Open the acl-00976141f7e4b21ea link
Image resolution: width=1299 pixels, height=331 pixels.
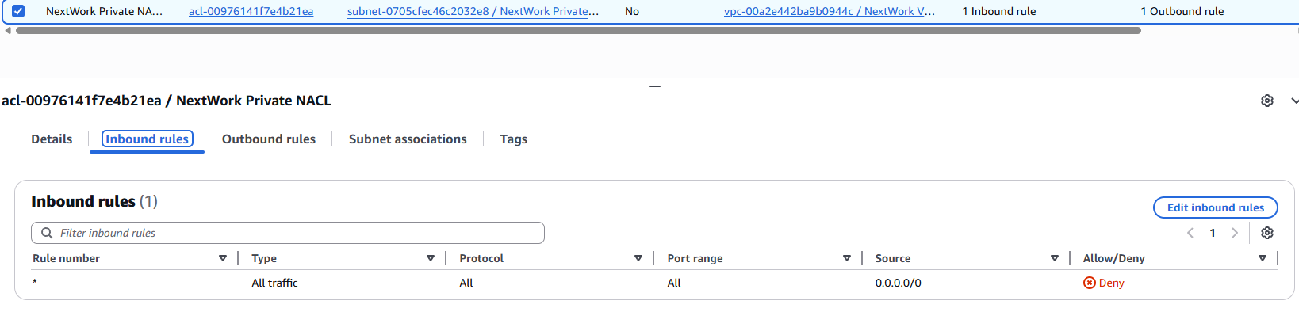[x=251, y=11]
